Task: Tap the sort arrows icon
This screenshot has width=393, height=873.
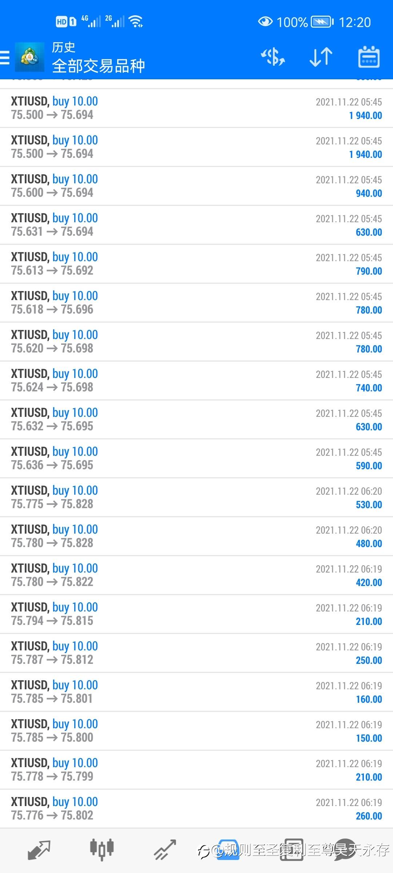Action: (x=321, y=57)
